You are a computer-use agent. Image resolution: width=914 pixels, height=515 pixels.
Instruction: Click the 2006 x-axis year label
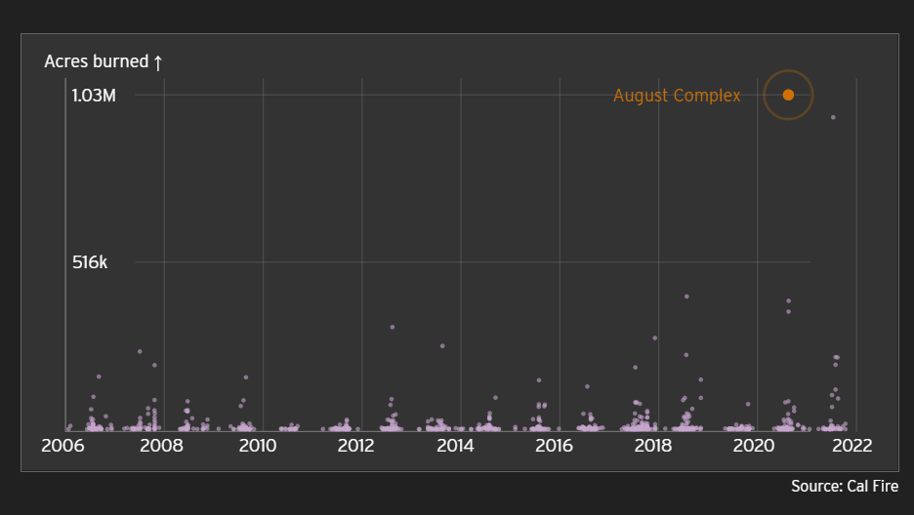62,446
